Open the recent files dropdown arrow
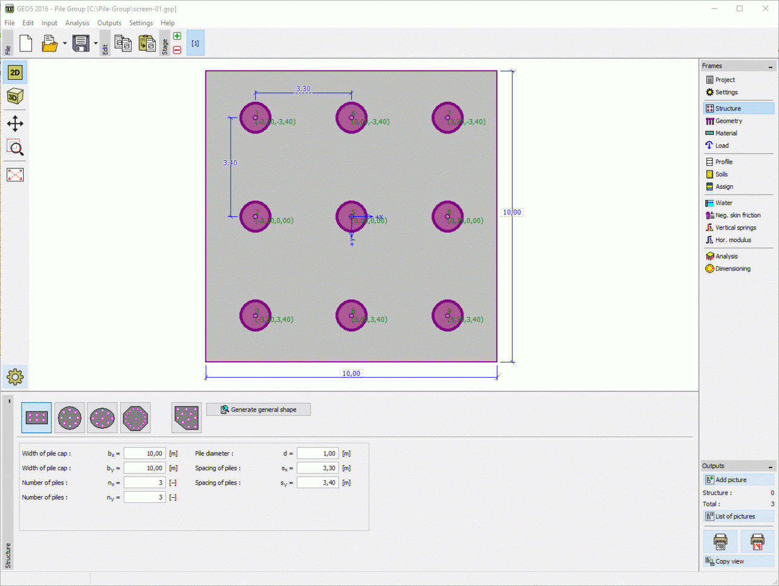The height and width of the screenshot is (586, 779). tap(64, 42)
